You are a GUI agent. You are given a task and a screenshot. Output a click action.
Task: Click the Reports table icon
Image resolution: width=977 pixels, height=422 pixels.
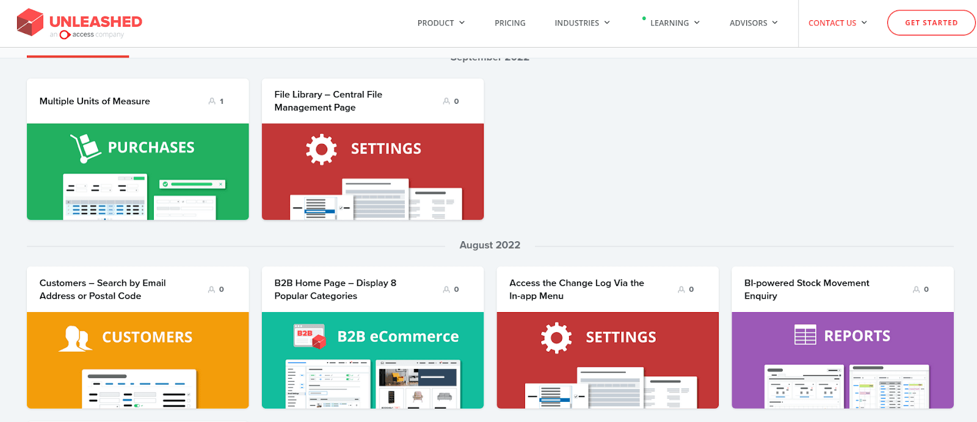pos(805,335)
